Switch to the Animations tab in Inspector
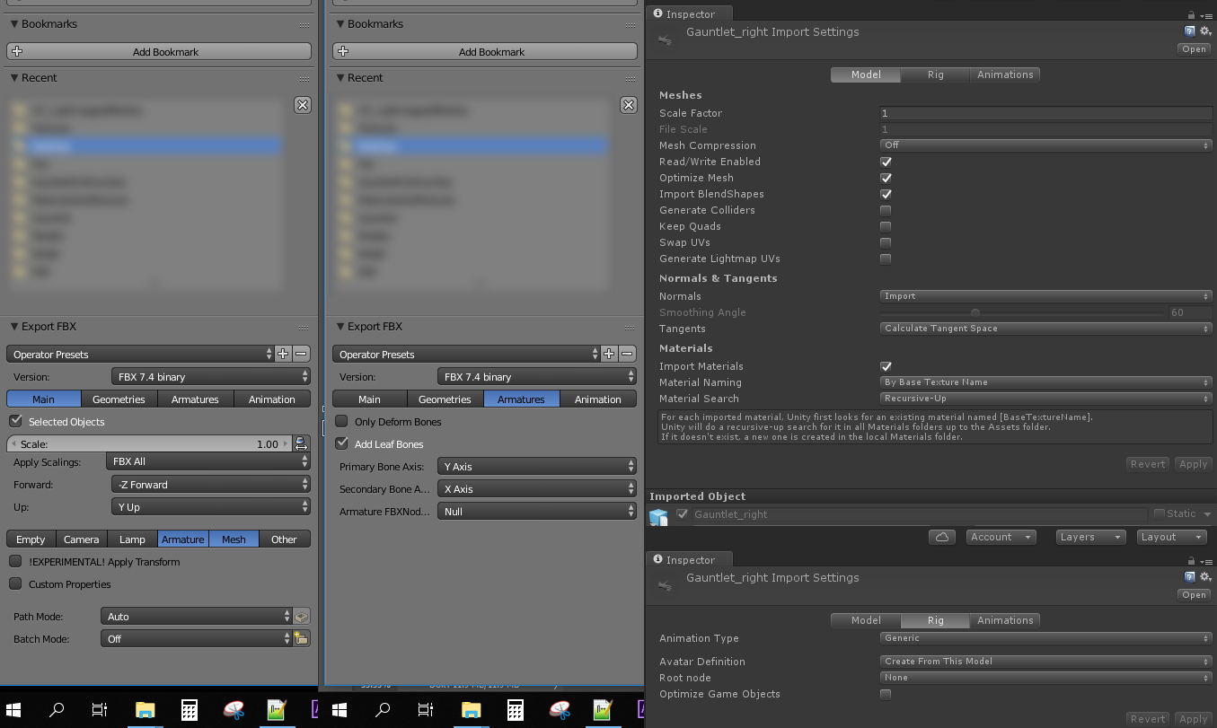This screenshot has height=728, width=1217. click(x=1005, y=75)
